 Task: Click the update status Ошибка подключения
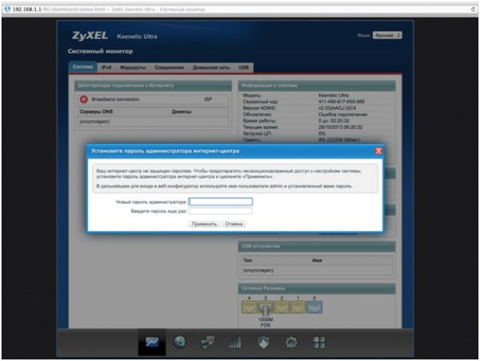342,114
